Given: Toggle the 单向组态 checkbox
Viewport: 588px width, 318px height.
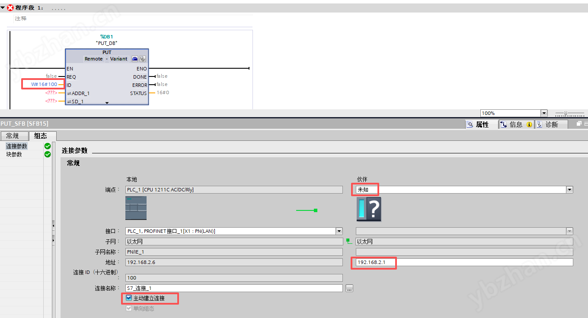Looking at the screenshot, I should (129, 308).
